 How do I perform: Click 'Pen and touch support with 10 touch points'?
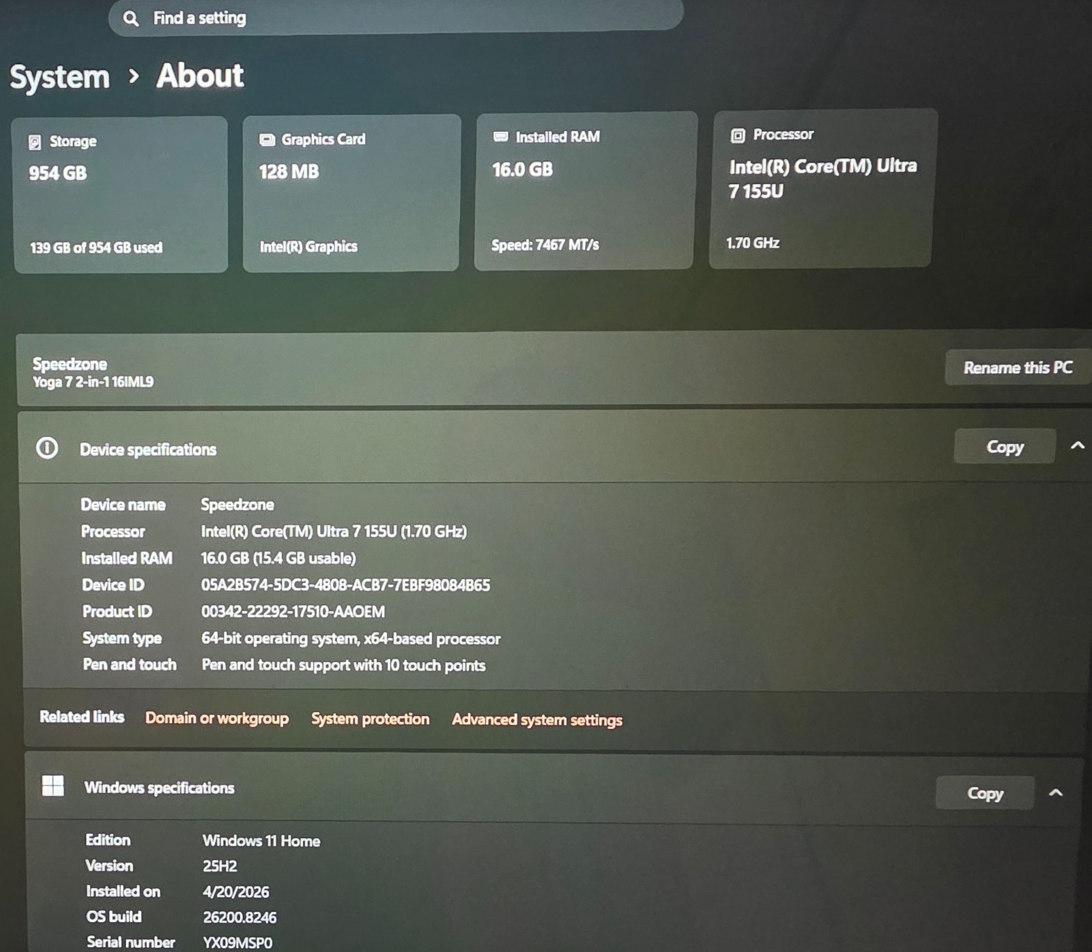343,665
